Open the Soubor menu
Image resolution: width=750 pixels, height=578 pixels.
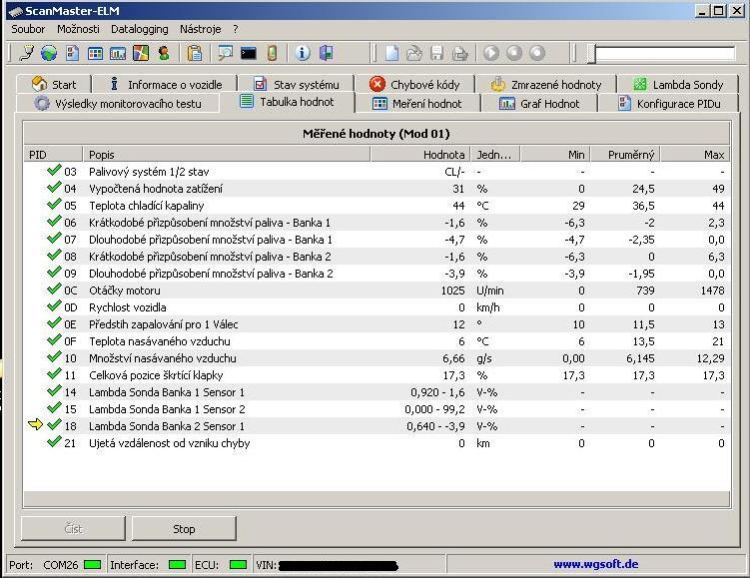tap(28, 29)
